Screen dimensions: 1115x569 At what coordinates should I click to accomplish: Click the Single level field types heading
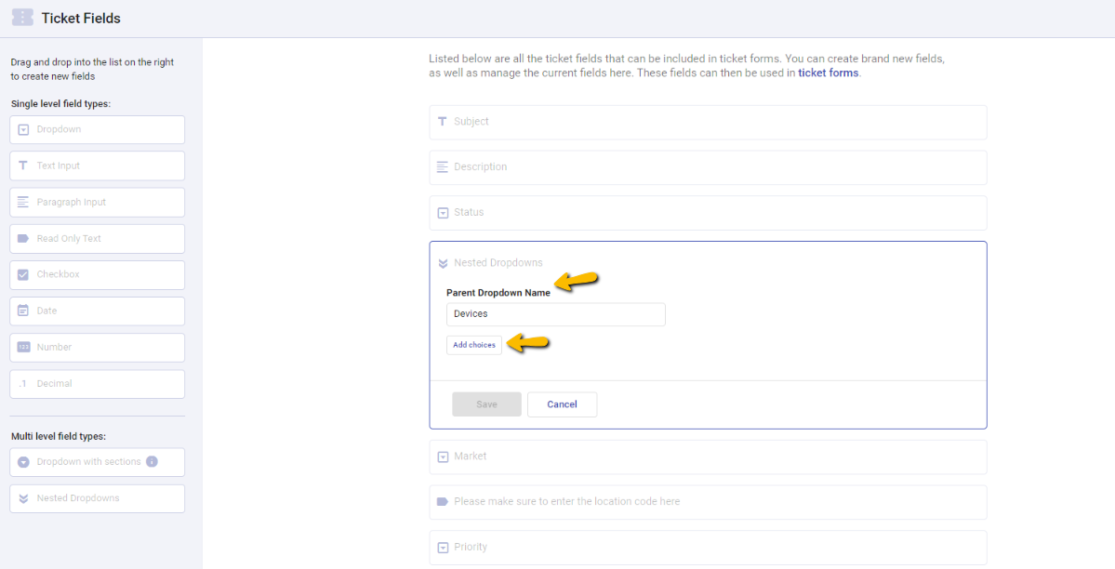(x=61, y=104)
